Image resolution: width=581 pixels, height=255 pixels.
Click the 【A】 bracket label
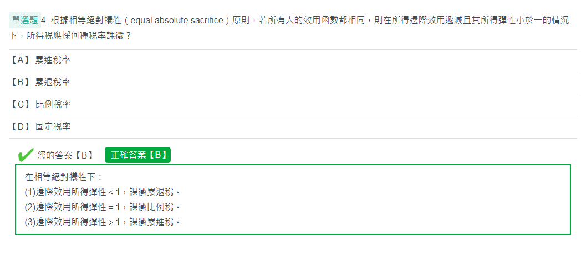tap(20, 60)
